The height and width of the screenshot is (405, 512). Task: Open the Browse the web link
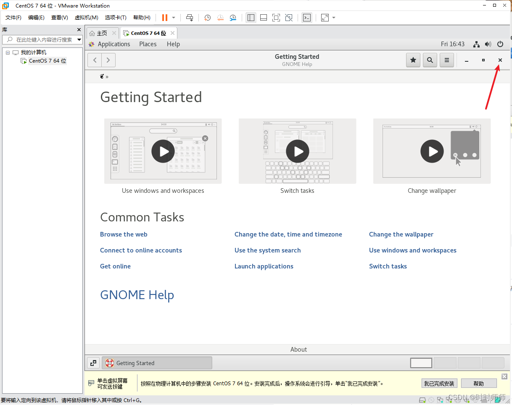click(x=124, y=234)
